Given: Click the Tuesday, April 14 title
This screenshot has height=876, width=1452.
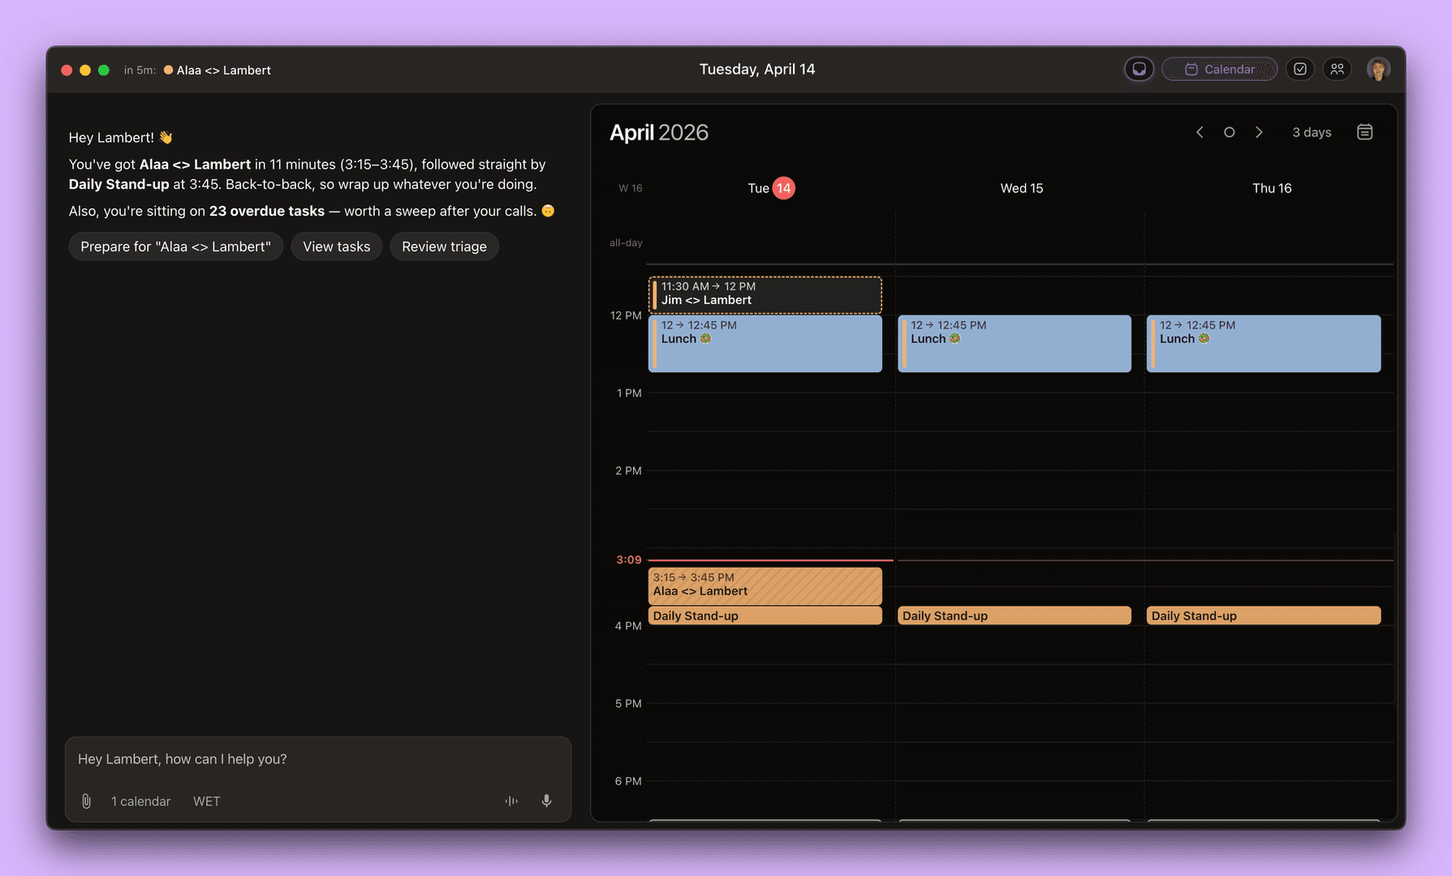Looking at the screenshot, I should click(x=757, y=70).
